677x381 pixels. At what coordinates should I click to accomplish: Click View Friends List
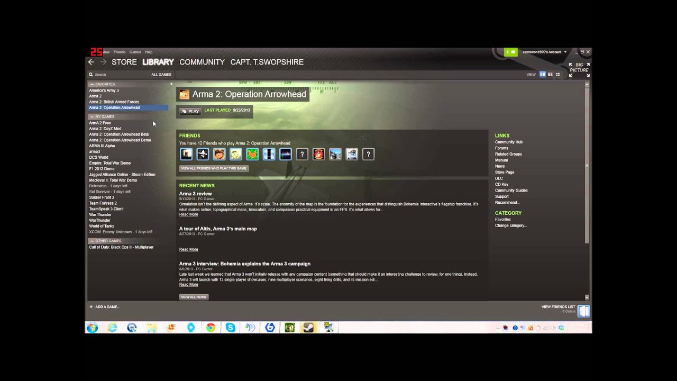coord(558,307)
